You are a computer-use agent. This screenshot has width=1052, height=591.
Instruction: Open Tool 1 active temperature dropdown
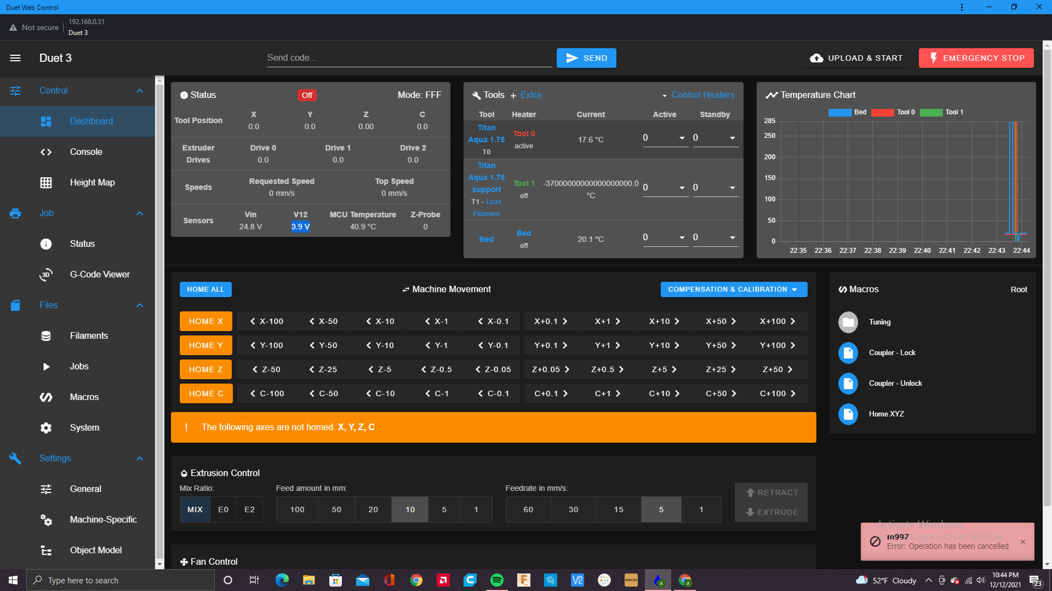(682, 188)
